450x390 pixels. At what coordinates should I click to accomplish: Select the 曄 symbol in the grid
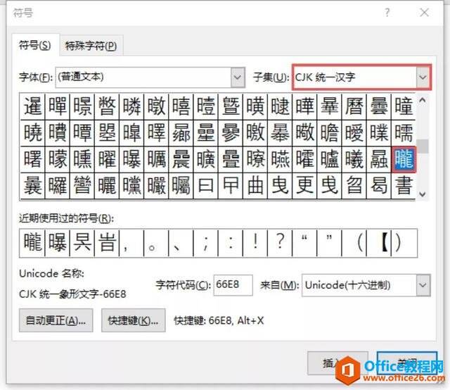[304, 106]
